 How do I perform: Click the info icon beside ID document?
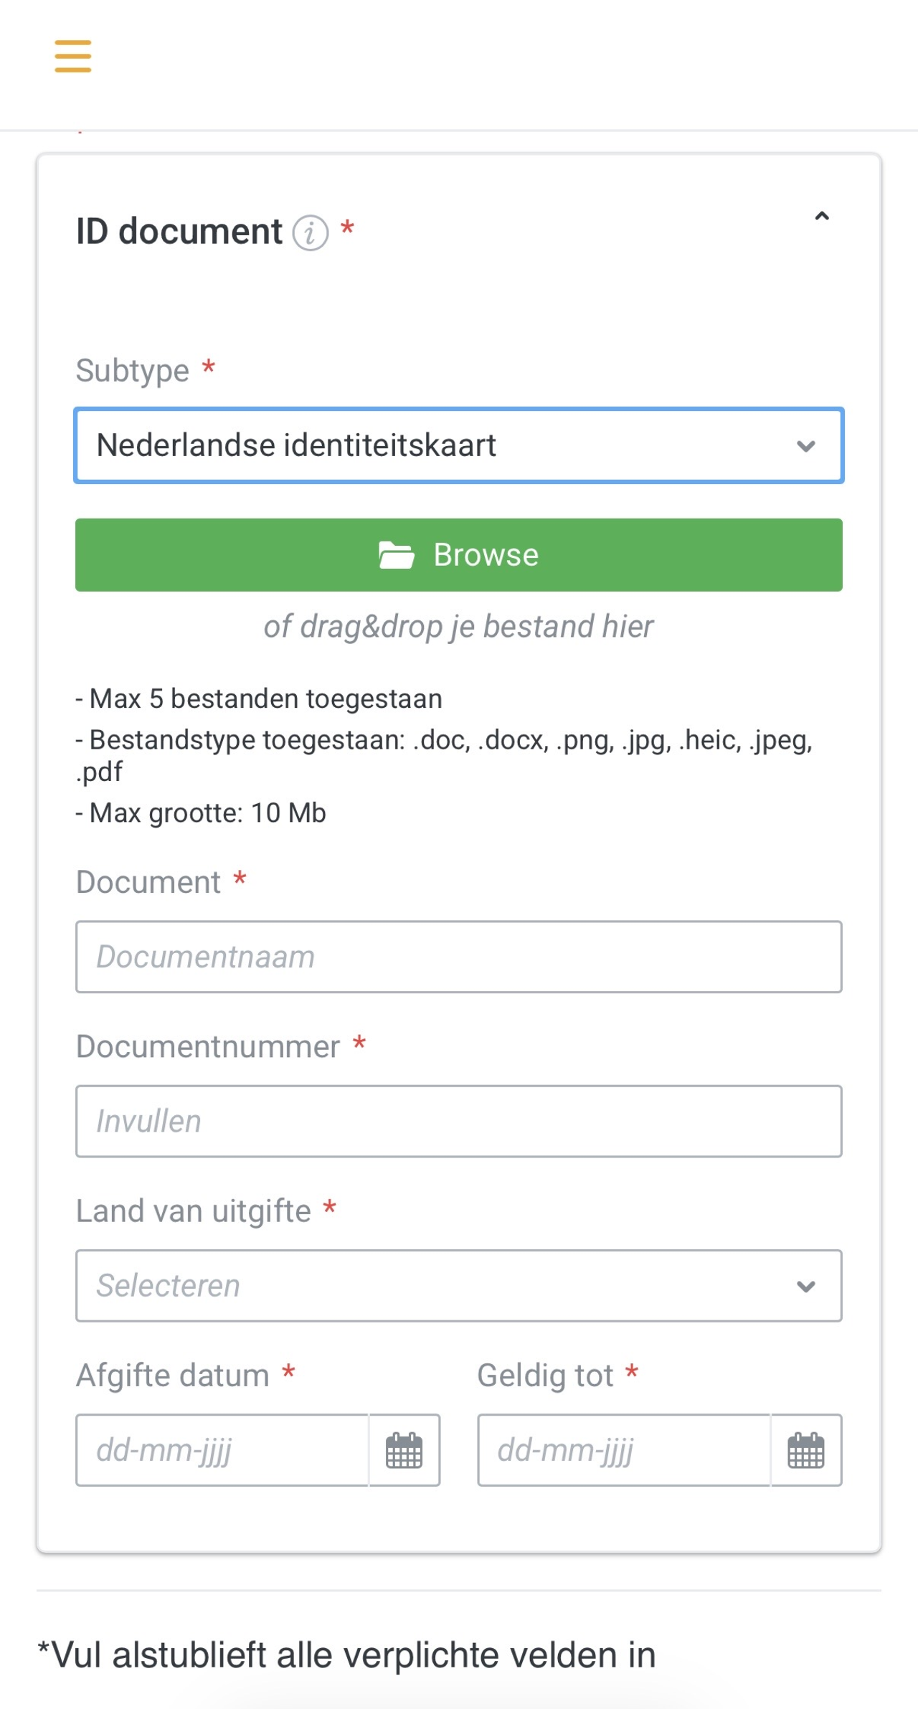tap(311, 233)
